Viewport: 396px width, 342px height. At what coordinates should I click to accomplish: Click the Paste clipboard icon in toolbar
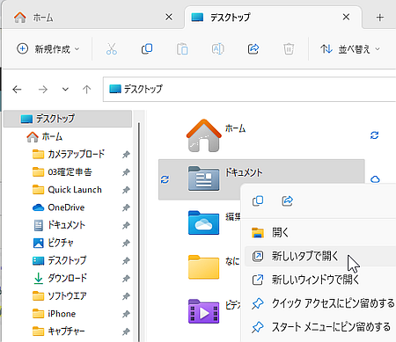182,49
